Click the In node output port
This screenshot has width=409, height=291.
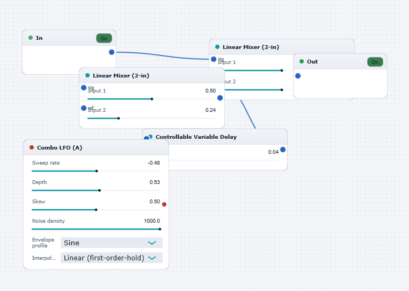pyautogui.click(x=112, y=52)
